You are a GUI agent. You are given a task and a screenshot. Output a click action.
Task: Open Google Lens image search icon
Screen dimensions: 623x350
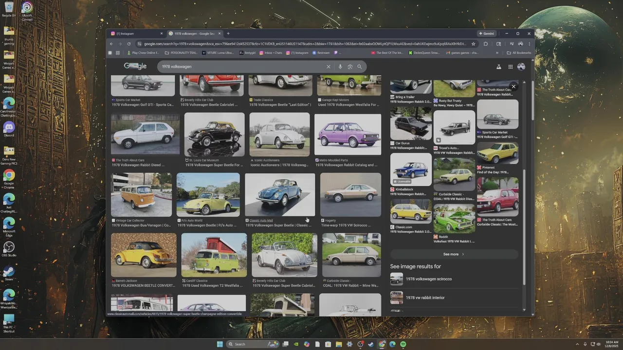coord(350,67)
